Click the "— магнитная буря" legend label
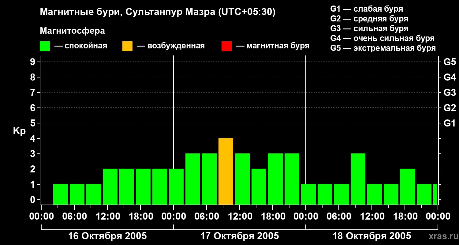 [x=273, y=46]
